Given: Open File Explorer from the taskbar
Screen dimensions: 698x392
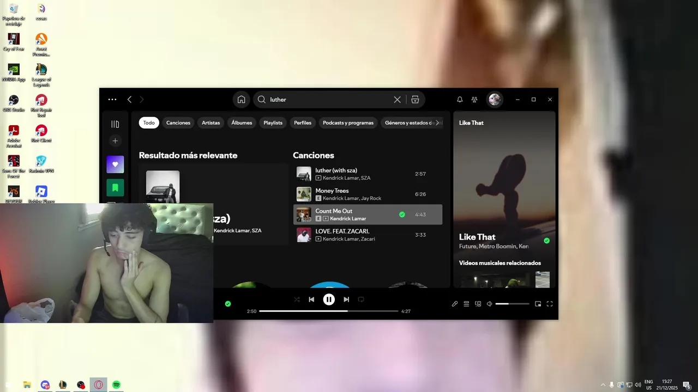Looking at the screenshot, I should pos(27,385).
